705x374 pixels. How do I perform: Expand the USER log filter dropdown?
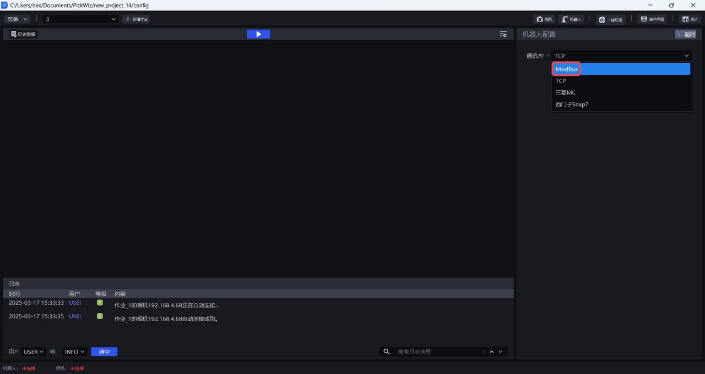click(34, 352)
